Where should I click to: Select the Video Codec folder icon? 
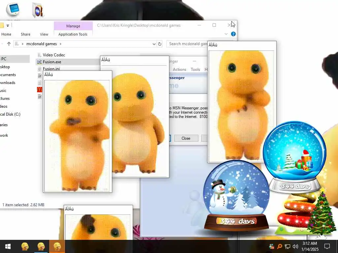[x=39, y=55]
